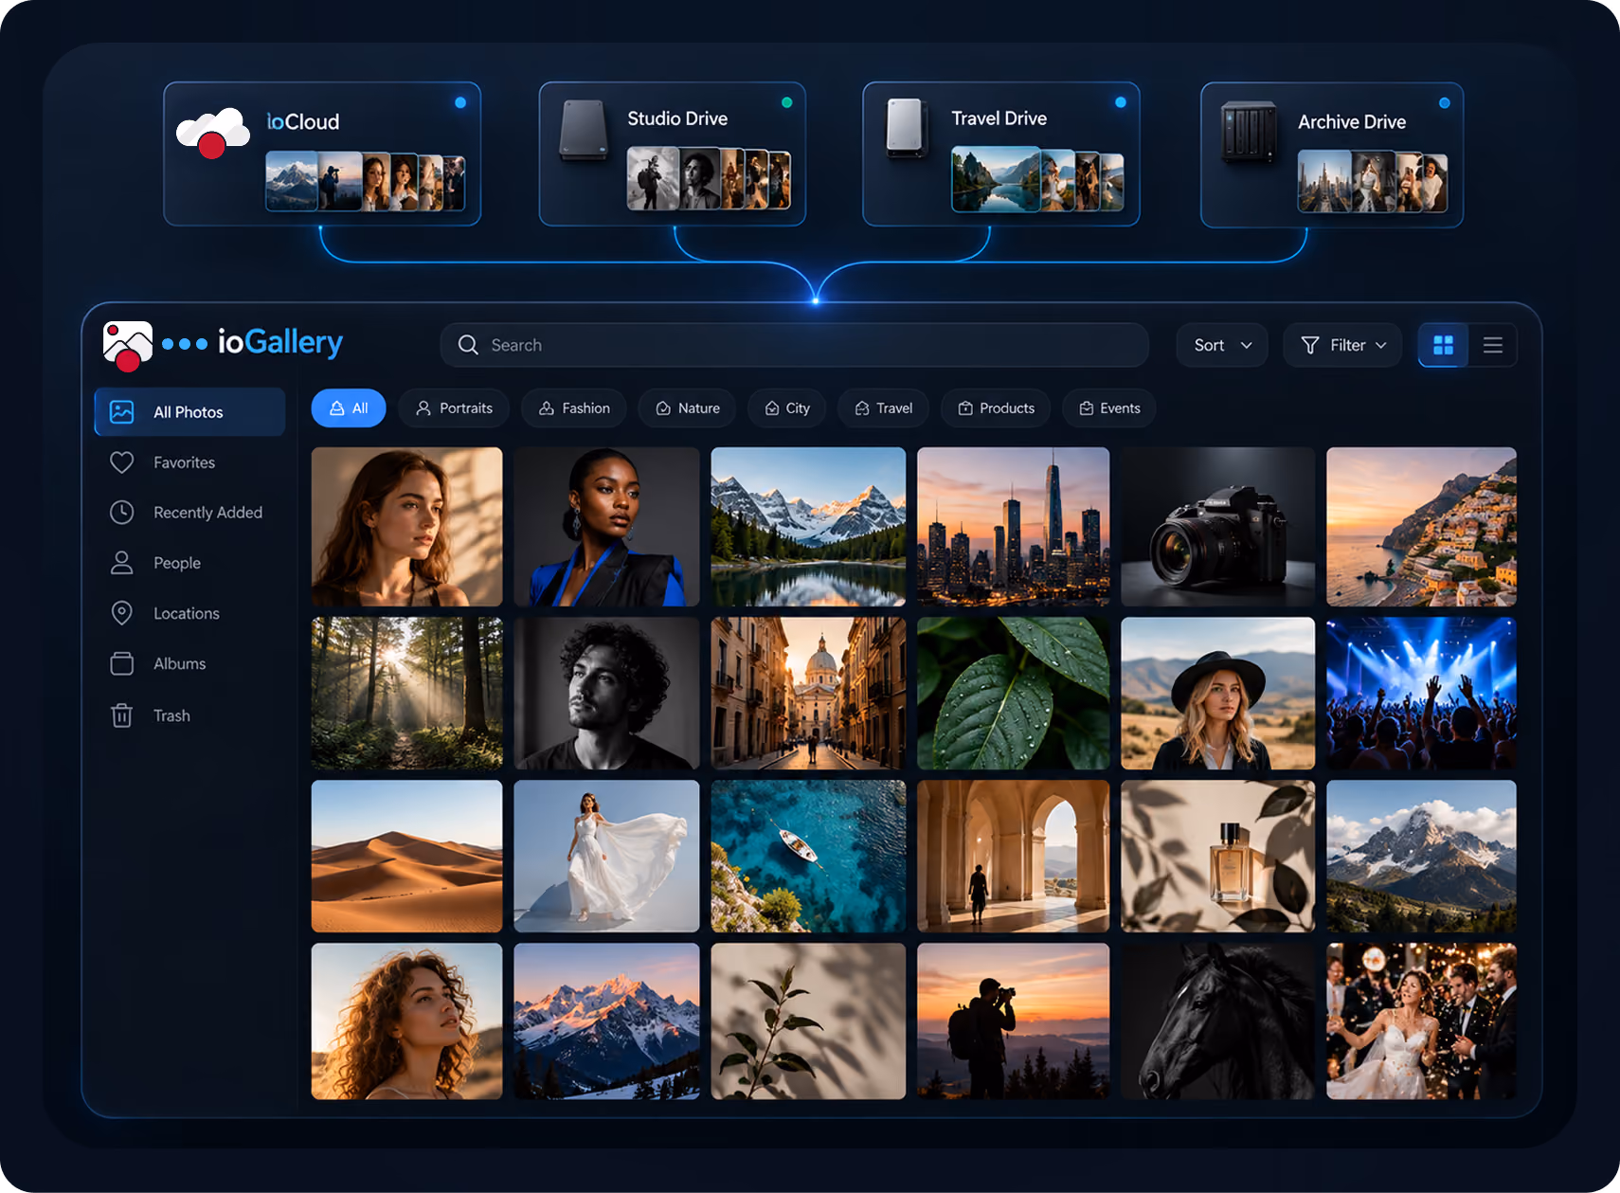Screen dimensions: 1620x1193
Task: Switch to list view
Action: point(1493,345)
